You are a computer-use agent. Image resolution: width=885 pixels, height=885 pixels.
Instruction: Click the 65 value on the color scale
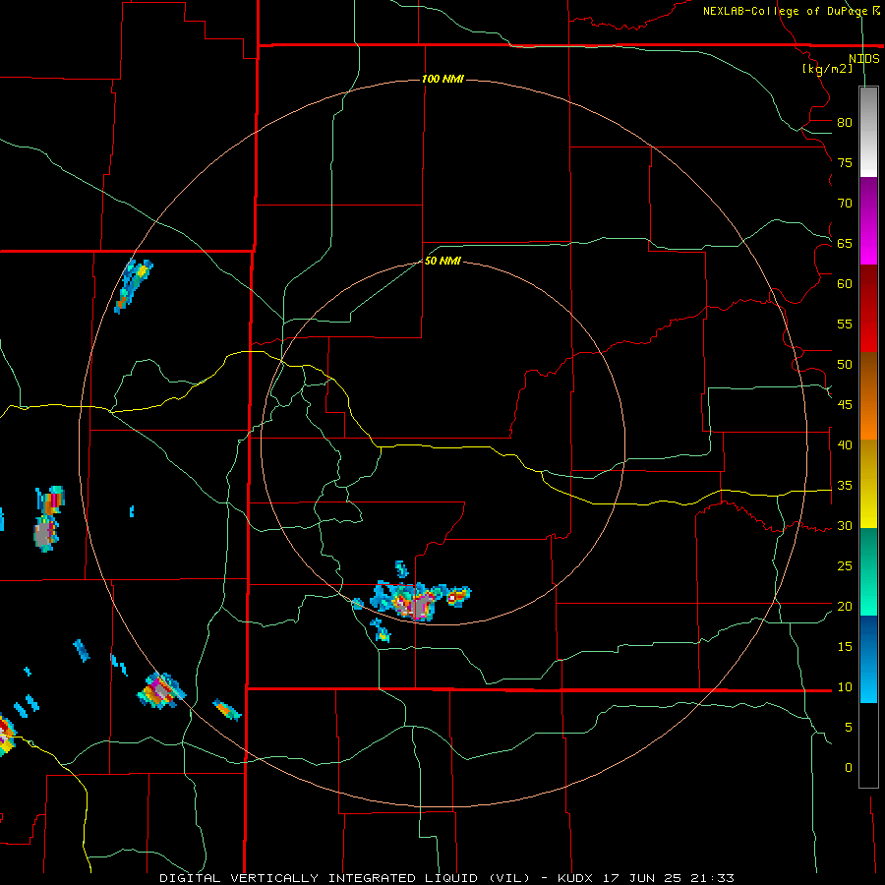[845, 244]
